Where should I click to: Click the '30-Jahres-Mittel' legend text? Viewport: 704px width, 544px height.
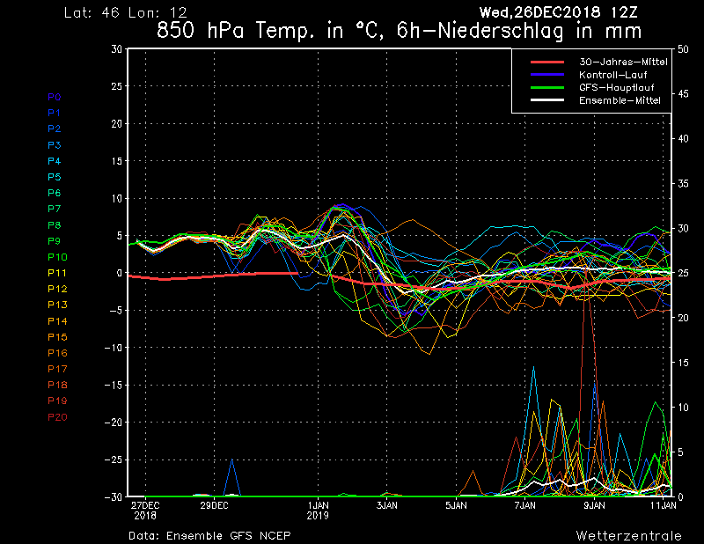(623, 62)
